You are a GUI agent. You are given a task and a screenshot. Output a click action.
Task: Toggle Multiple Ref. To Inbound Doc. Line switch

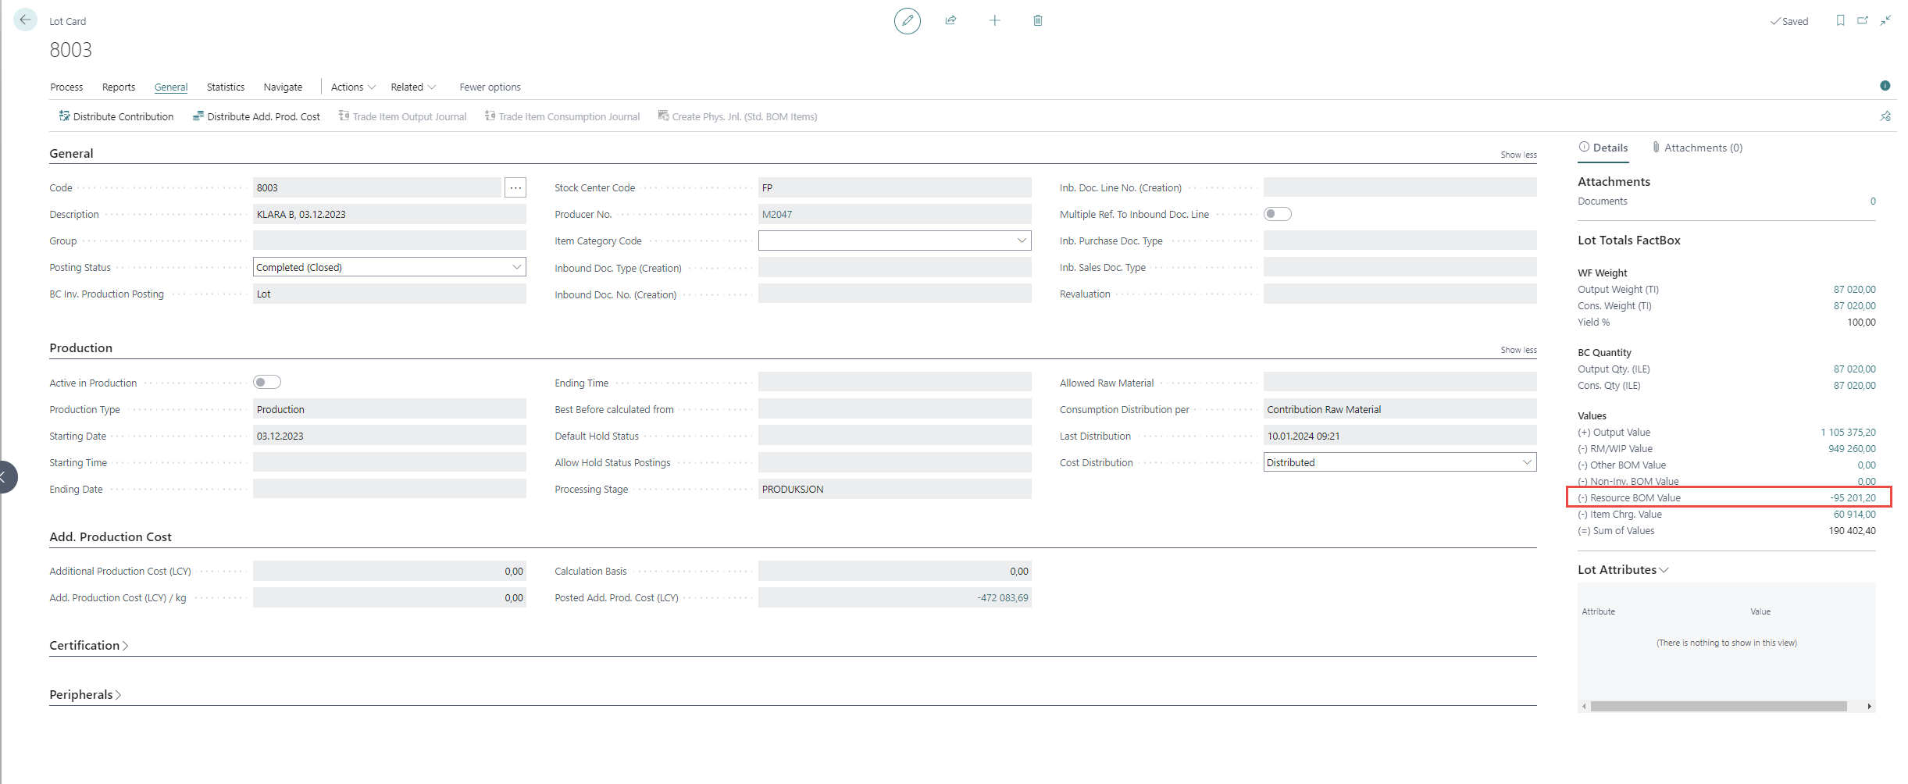1277,214
